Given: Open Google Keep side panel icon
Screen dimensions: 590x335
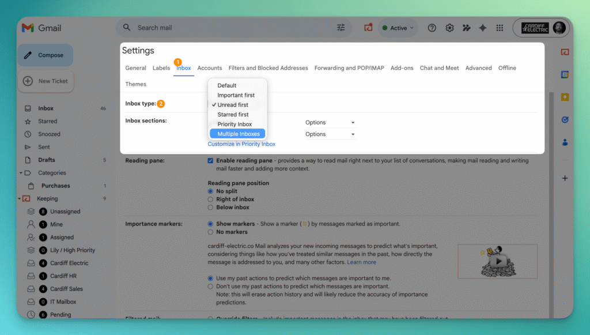Looking at the screenshot, I should pos(565,97).
